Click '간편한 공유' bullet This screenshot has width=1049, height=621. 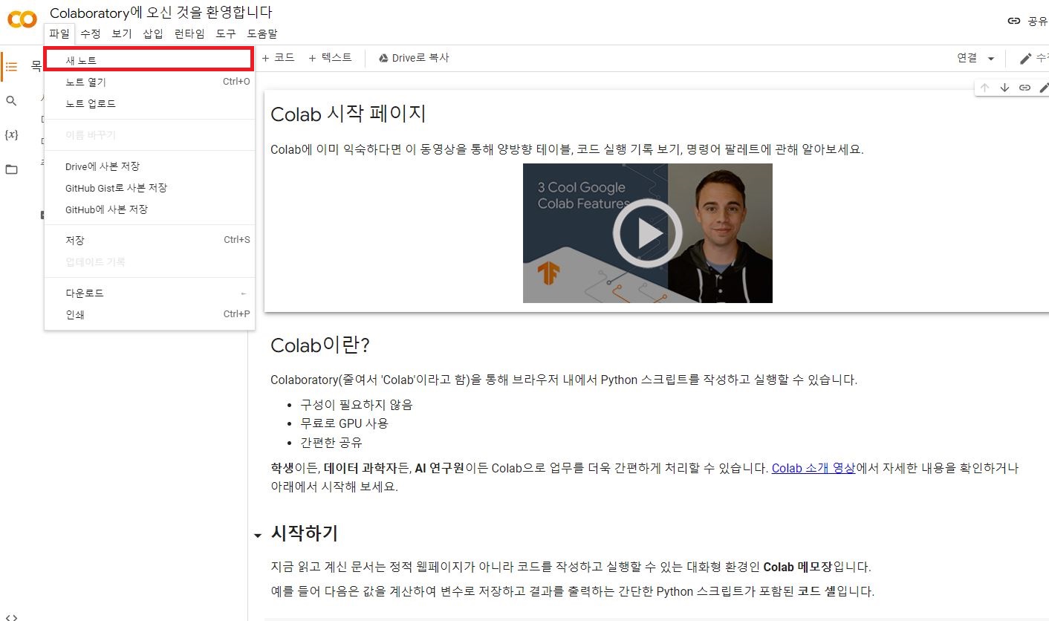click(331, 443)
